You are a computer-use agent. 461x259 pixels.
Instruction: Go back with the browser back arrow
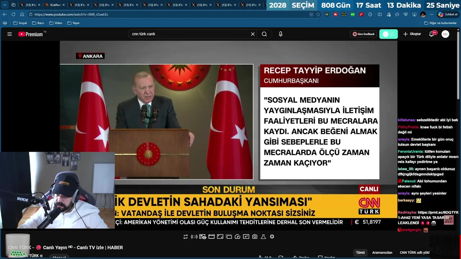click(5, 14)
